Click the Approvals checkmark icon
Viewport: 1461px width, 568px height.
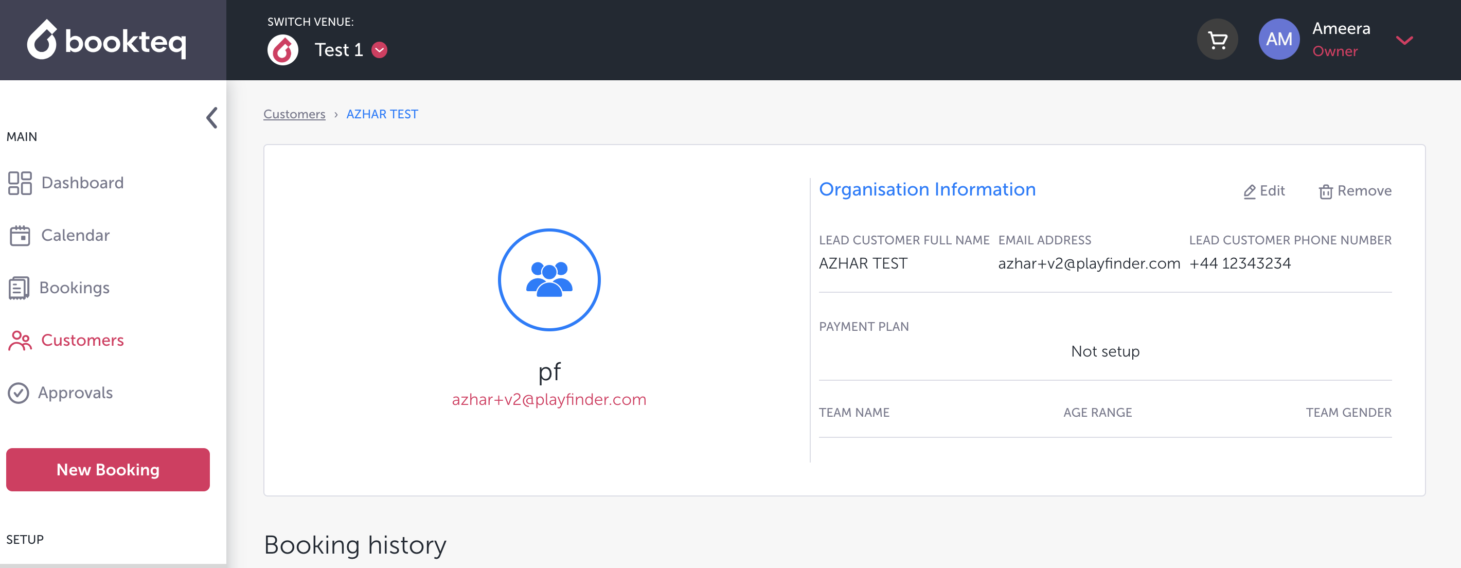19,393
